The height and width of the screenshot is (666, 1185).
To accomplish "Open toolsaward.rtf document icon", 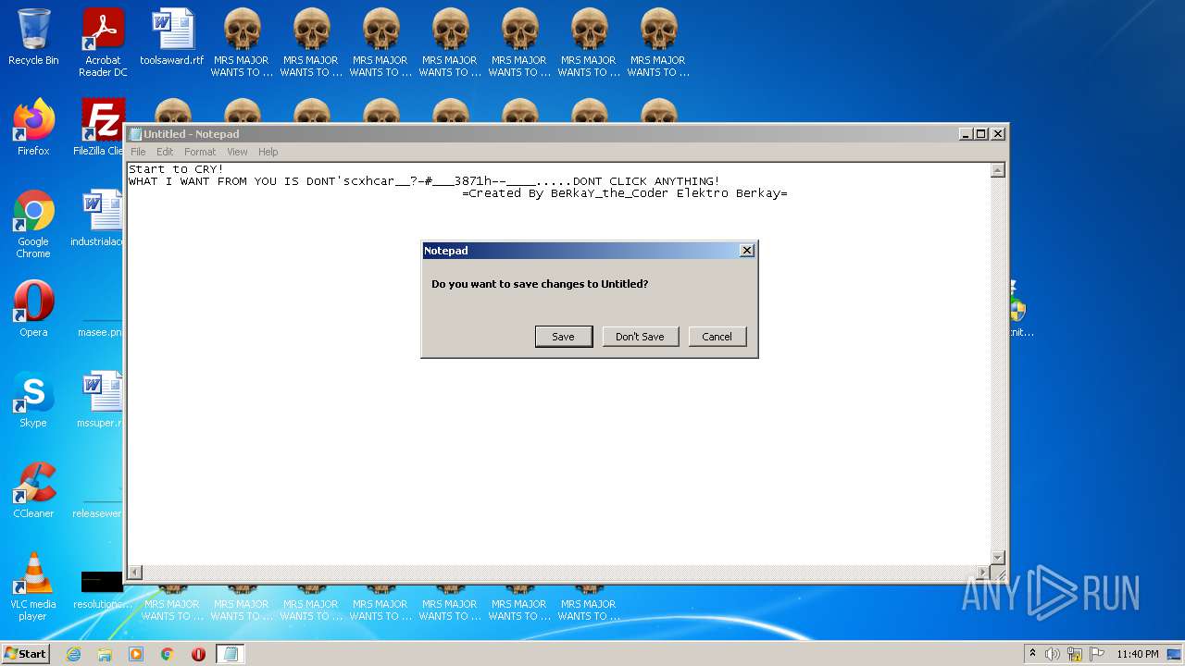I will 172,38.
